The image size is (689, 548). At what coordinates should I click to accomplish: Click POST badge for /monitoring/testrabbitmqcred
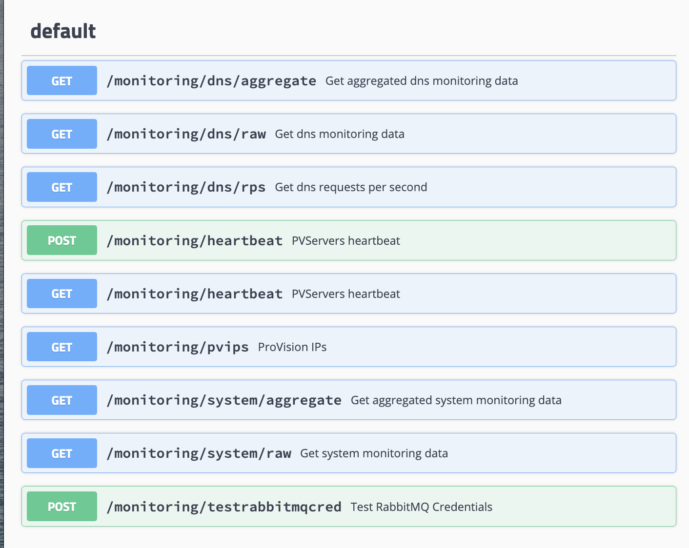point(62,507)
